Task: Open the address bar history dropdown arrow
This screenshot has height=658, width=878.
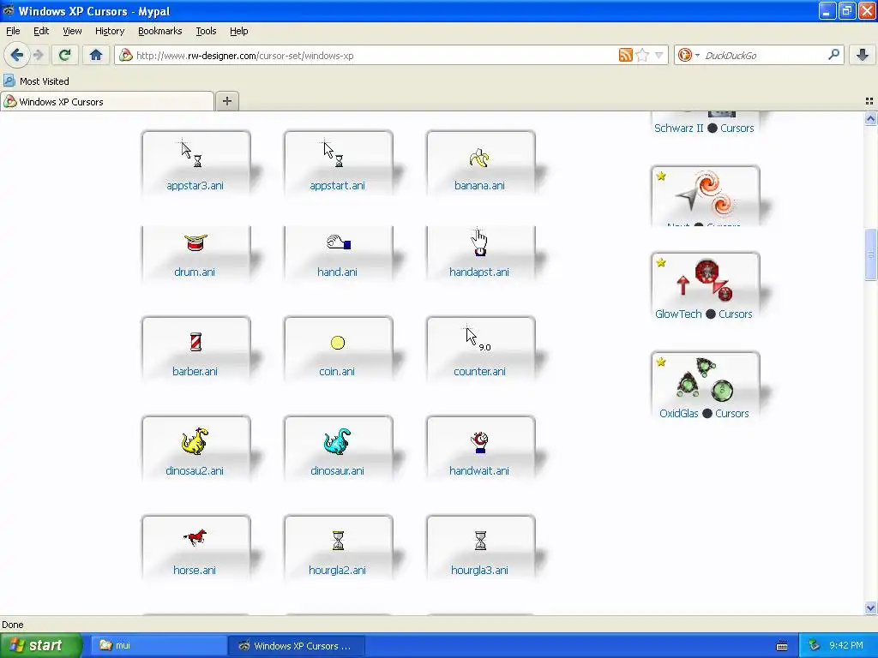Action: (x=659, y=55)
